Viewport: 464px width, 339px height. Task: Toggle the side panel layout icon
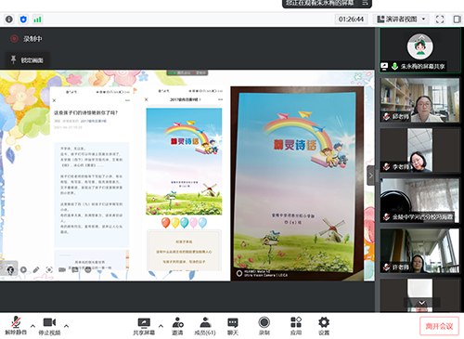457,20
